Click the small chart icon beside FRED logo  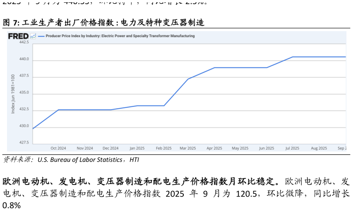[x=33, y=36]
